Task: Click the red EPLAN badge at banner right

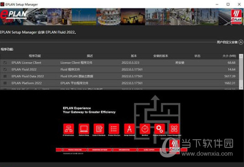Action: [236, 16]
